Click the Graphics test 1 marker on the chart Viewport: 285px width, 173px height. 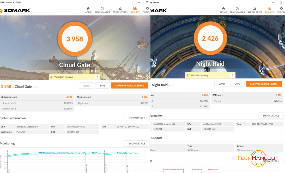pyautogui.click(x=86, y=167)
